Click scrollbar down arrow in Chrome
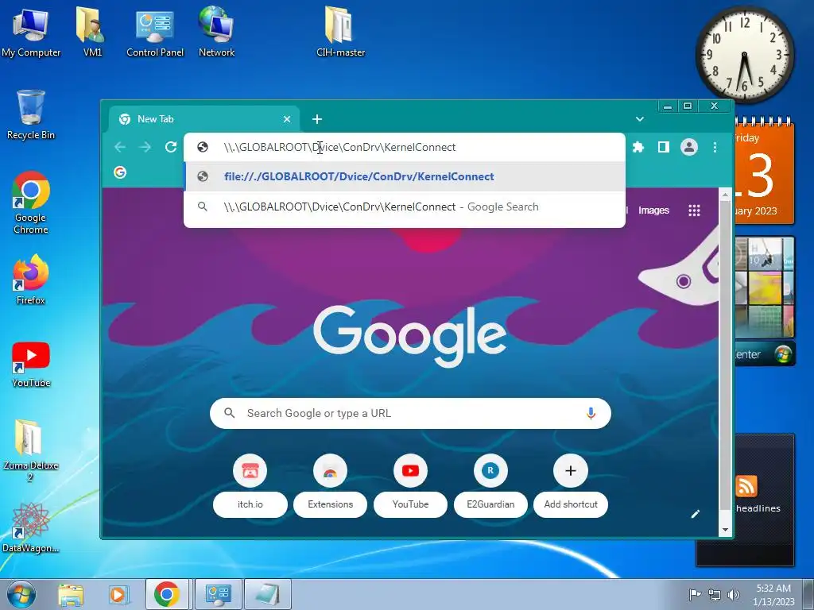The width and height of the screenshot is (814, 610). pyautogui.click(x=725, y=530)
